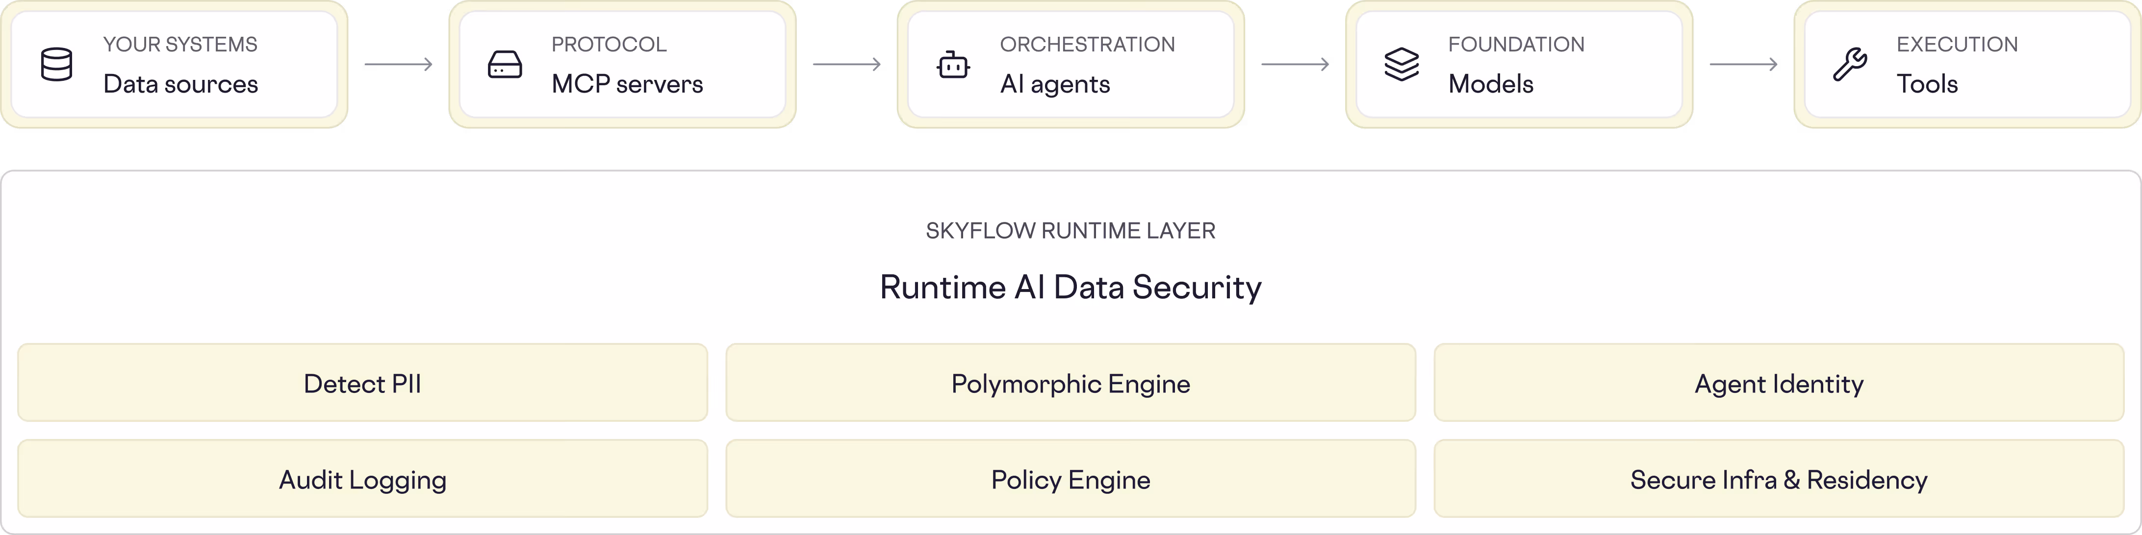Choose Secure Infra & Residency box

click(1779, 479)
